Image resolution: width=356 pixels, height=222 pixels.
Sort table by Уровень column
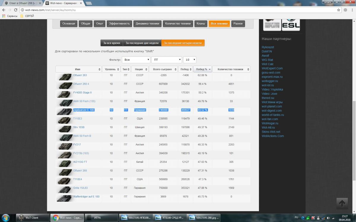tap(111, 69)
